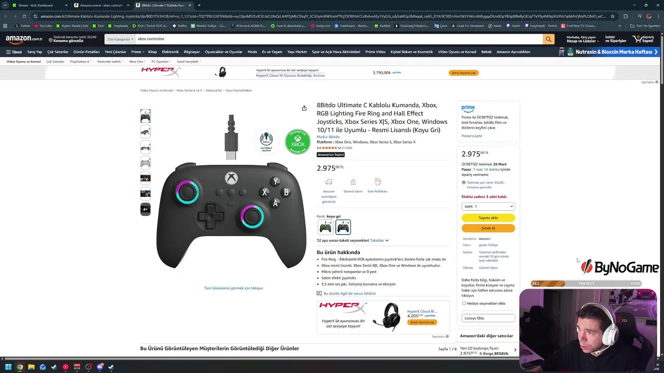Click the Güvenli işlem lock icon

click(x=353, y=182)
